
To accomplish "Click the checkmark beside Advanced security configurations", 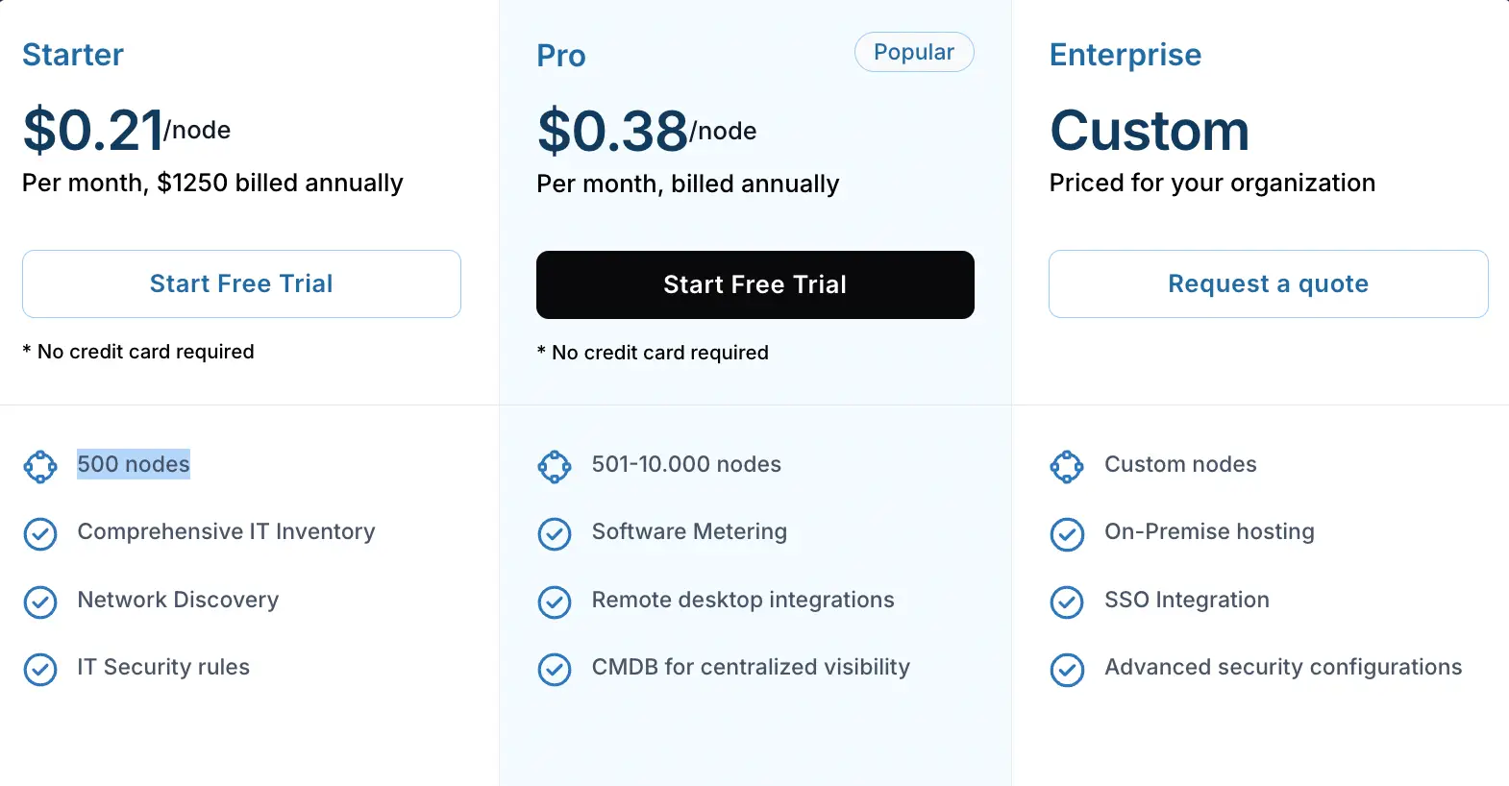I will coord(1067,670).
